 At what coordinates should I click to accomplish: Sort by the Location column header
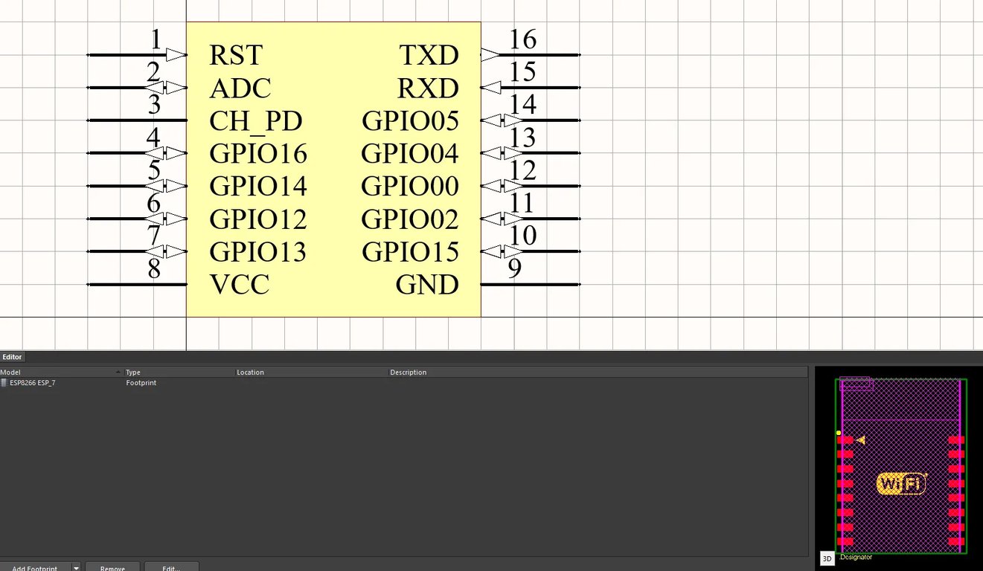[311, 372]
